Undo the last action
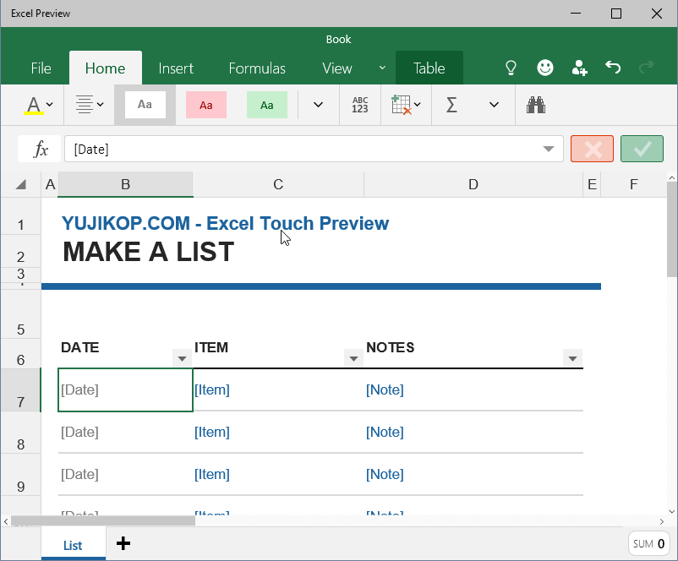This screenshot has width=678, height=561. [x=613, y=68]
